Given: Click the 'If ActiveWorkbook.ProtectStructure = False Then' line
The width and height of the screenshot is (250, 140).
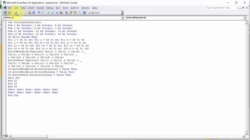Looking at the screenshot, I should tap(43, 69).
